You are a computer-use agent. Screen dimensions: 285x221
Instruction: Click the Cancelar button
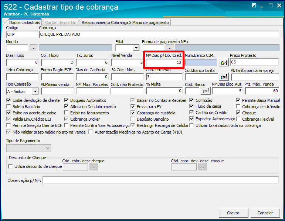pos(265,213)
